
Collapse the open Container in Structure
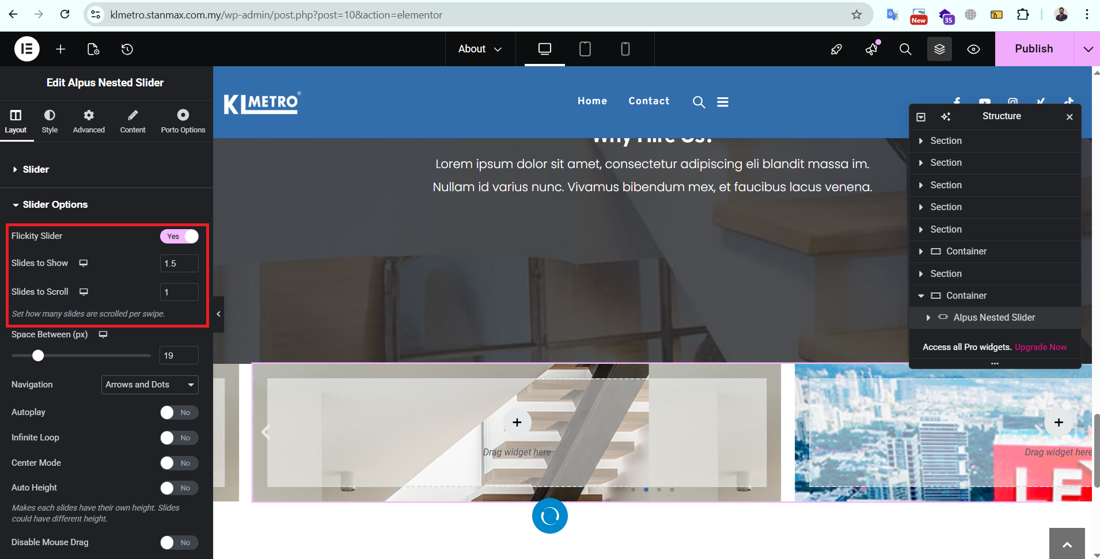(921, 296)
